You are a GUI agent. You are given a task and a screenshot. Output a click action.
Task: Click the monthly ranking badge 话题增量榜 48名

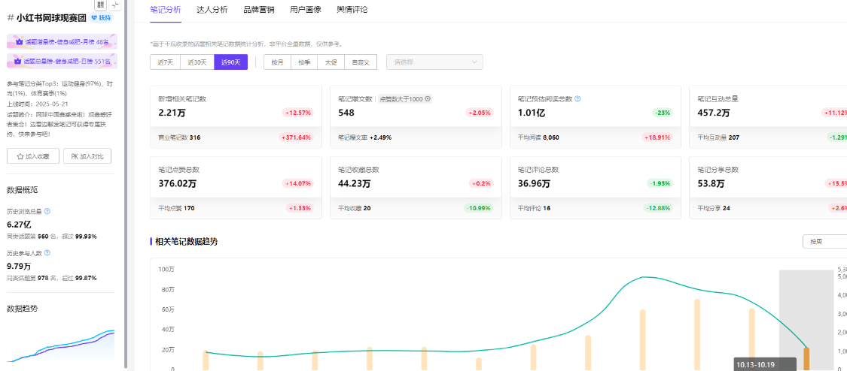pyautogui.click(x=61, y=42)
